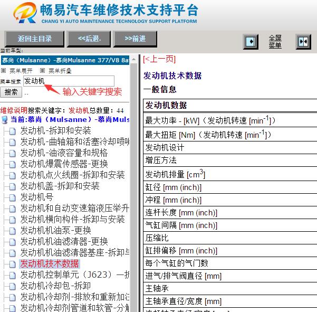
Task: Click the 最大功率 - [kW] table row
Action: click(230, 120)
